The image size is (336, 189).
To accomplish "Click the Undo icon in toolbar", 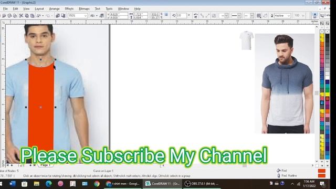I will tap(39, 16).
